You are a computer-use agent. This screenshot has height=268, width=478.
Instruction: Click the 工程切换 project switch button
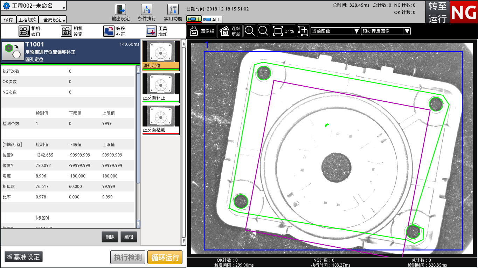pos(28,20)
